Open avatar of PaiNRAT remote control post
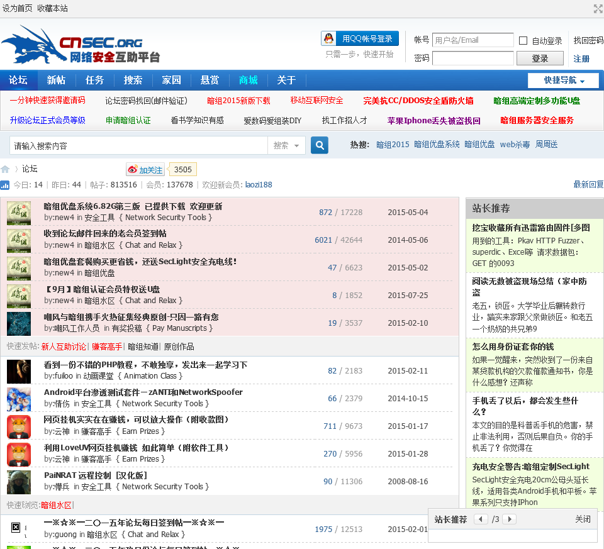The width and height of the screenshot is (604, 549). (x=19, y=482)
